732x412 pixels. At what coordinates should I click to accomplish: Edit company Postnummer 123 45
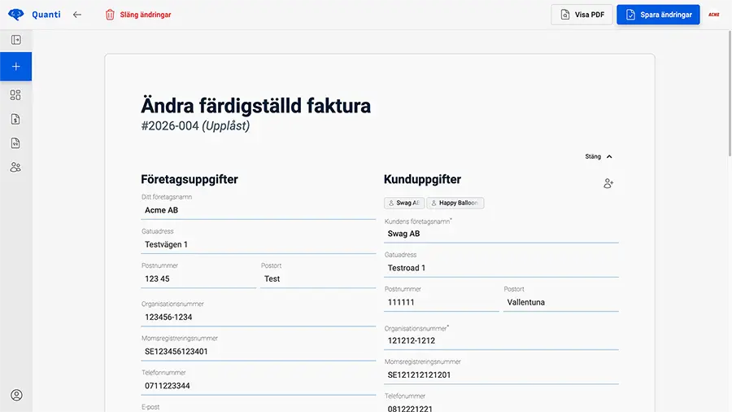coord(198,278)
